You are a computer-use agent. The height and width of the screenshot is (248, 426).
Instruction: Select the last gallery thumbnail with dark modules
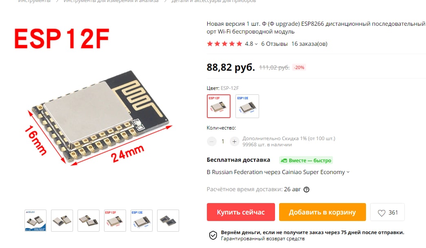coord(168,221)
